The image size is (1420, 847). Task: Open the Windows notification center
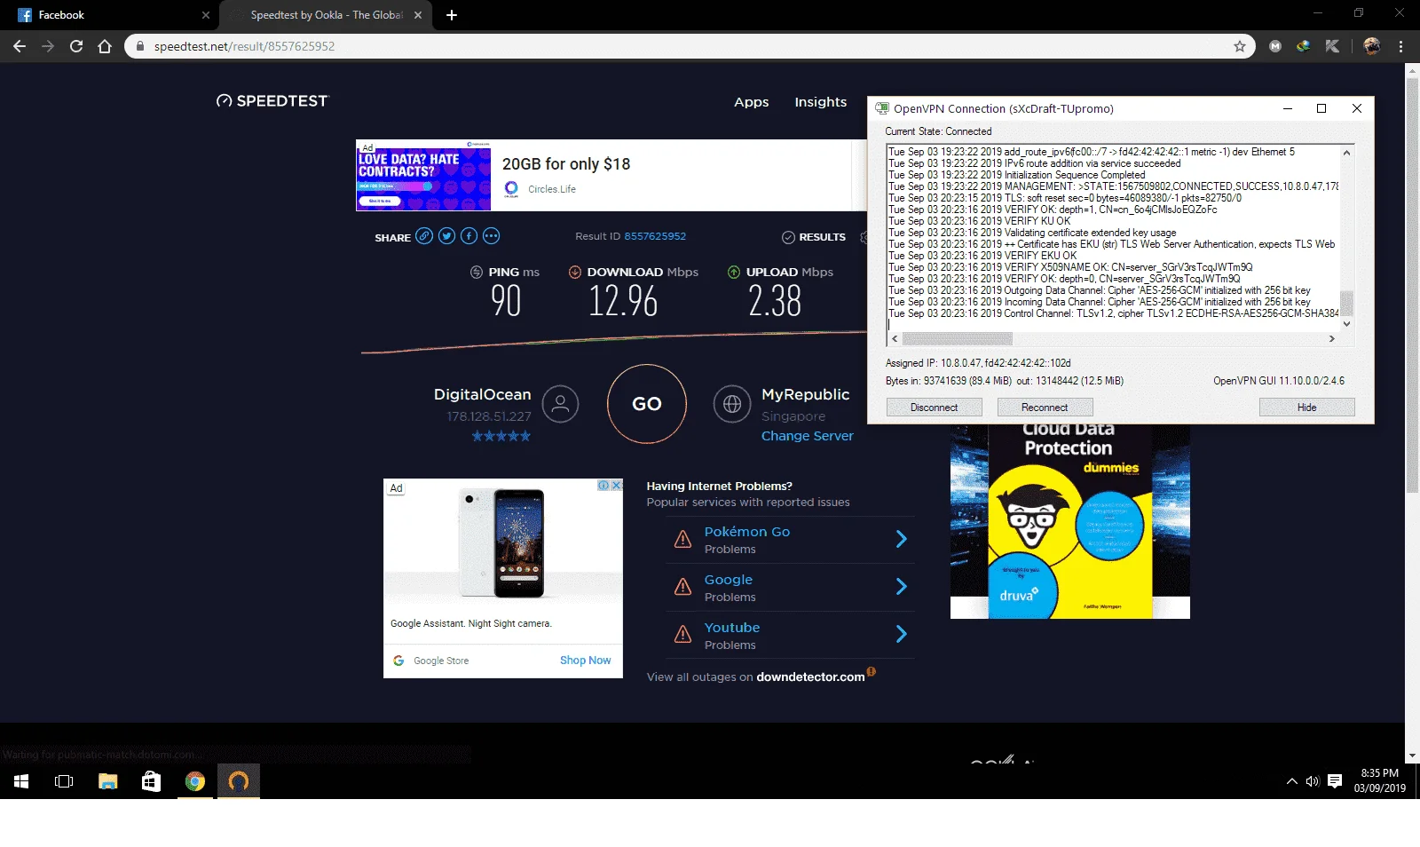click(1335, 781)
